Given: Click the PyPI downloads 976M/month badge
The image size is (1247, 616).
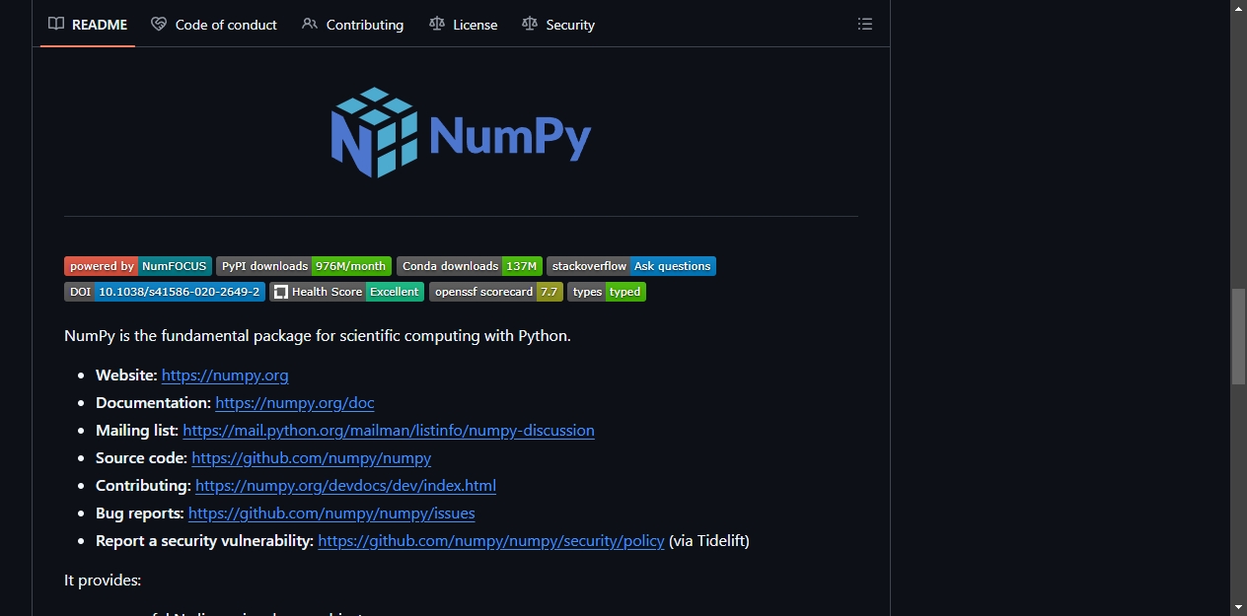Looking at the screenshot, I should (x=304, y=266).
